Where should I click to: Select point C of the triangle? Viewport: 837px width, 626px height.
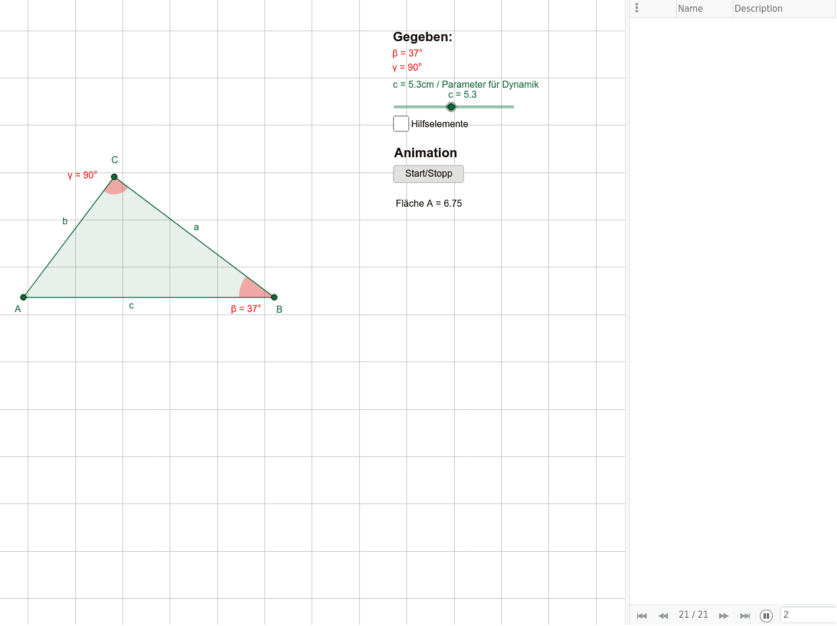coord(114,177)
